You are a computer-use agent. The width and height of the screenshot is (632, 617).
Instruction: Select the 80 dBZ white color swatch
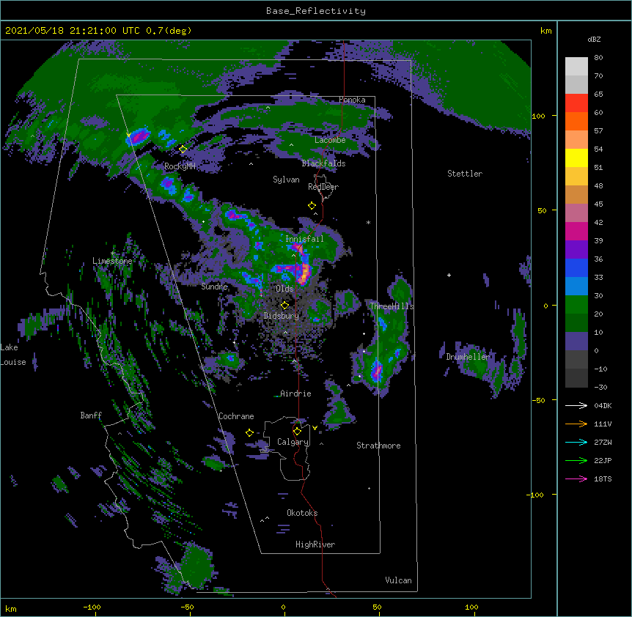(576, 67)
